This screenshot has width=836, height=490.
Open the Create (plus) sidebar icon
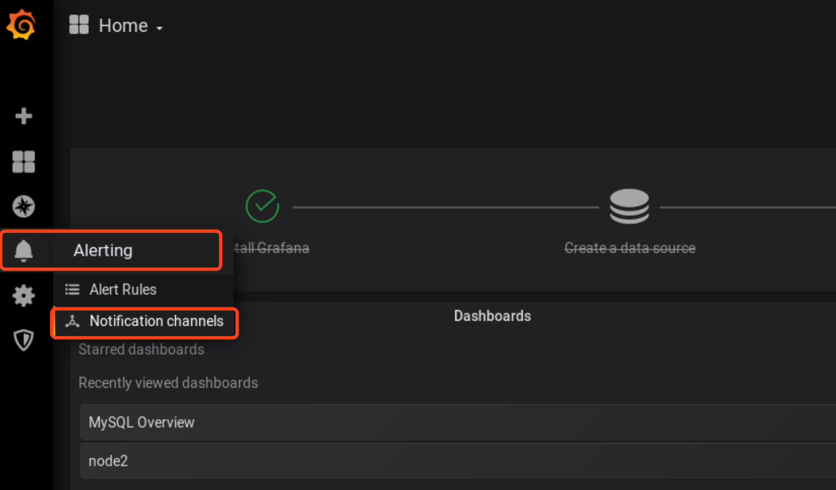(23, 116)
